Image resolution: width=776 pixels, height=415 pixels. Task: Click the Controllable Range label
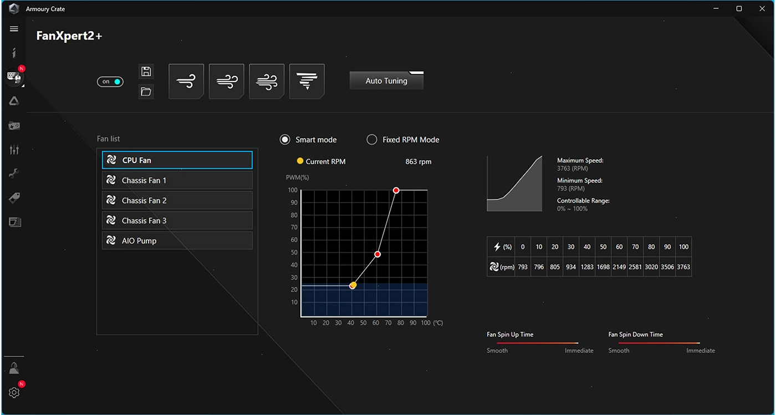pyautogui.click(x=583, y=201)
